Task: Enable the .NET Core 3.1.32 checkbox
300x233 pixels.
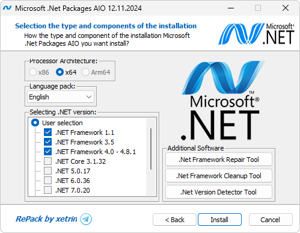Action: [47, 161]
